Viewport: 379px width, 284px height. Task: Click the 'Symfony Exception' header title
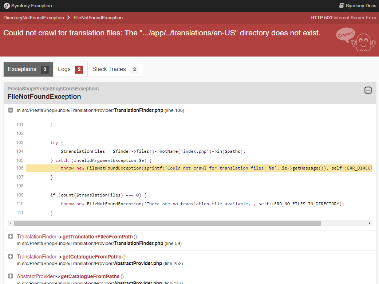(31, 5)
